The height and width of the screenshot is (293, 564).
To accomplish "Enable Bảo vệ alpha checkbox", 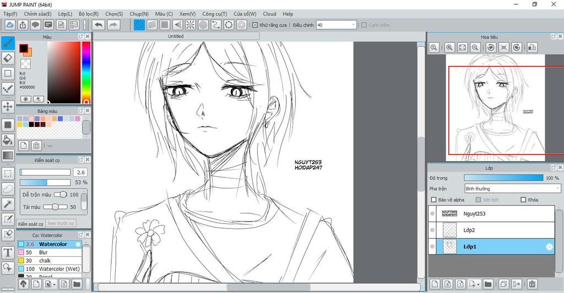I will click(433, 200).
